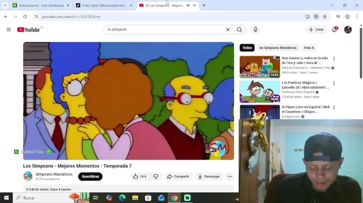Open File Explorer from taskbar

135,198
